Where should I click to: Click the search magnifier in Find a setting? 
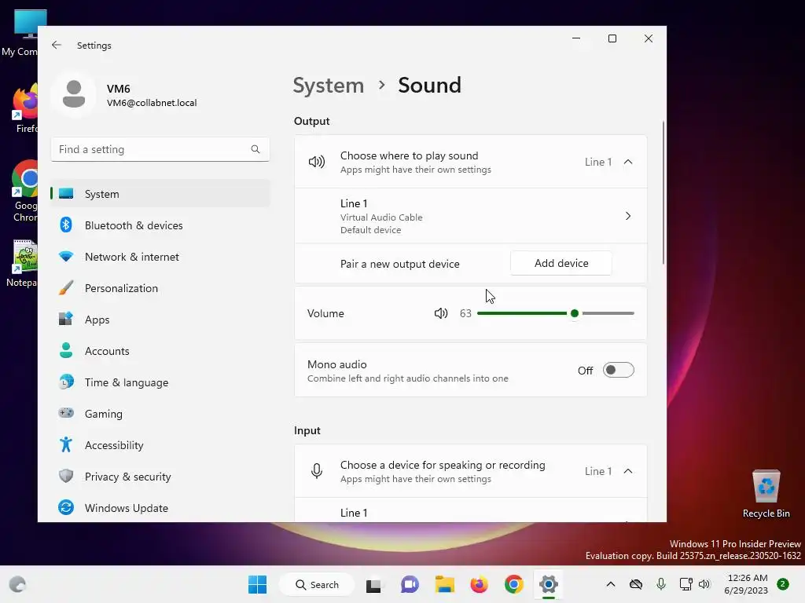tap(255, 149)
